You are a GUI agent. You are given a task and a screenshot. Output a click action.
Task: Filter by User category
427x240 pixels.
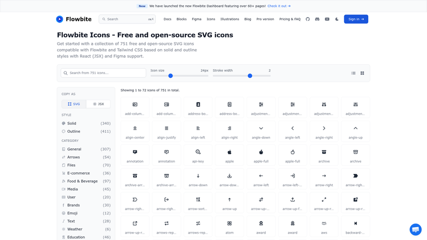coord(86,197)
